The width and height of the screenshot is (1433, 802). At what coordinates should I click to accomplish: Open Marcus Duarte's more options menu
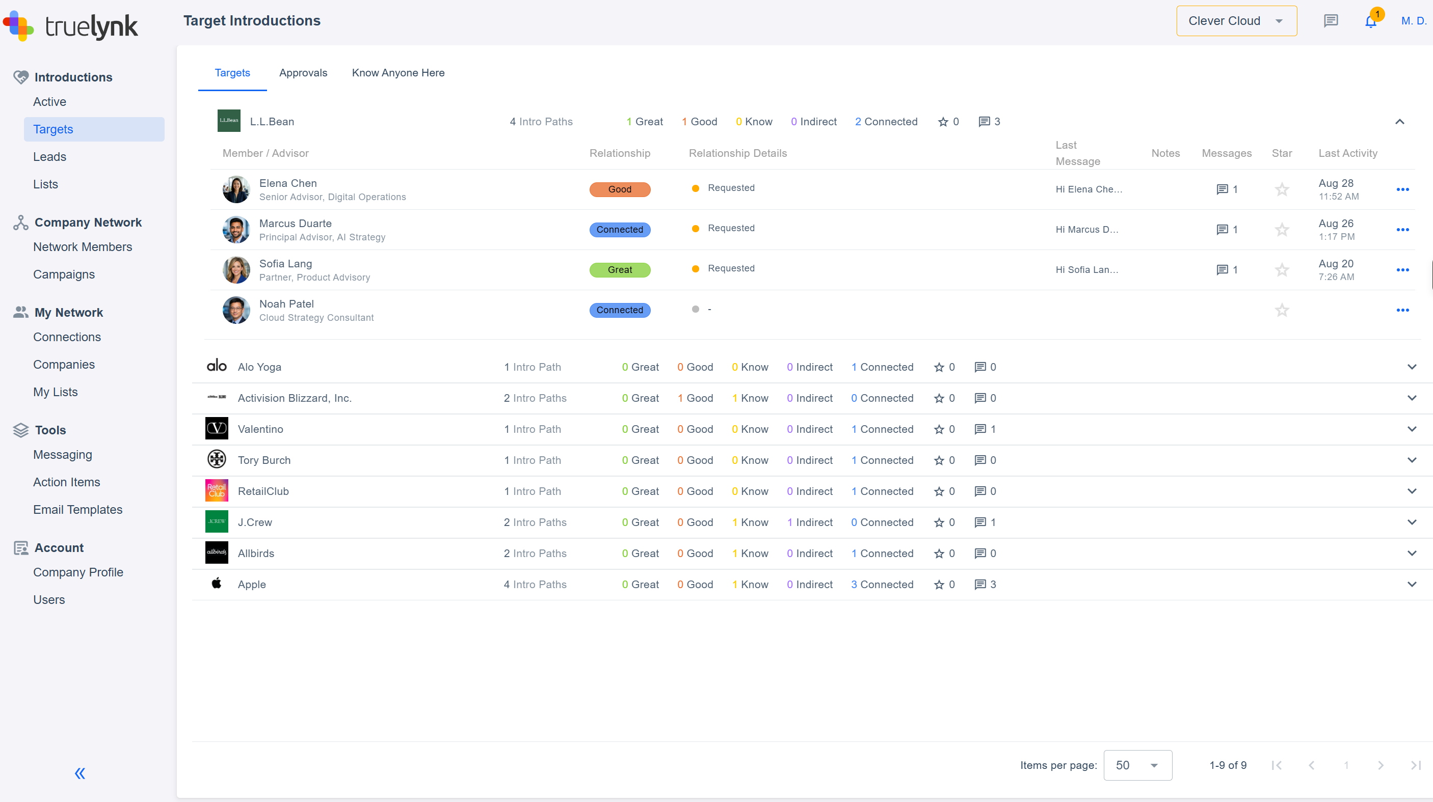[x=1402, y=230]
